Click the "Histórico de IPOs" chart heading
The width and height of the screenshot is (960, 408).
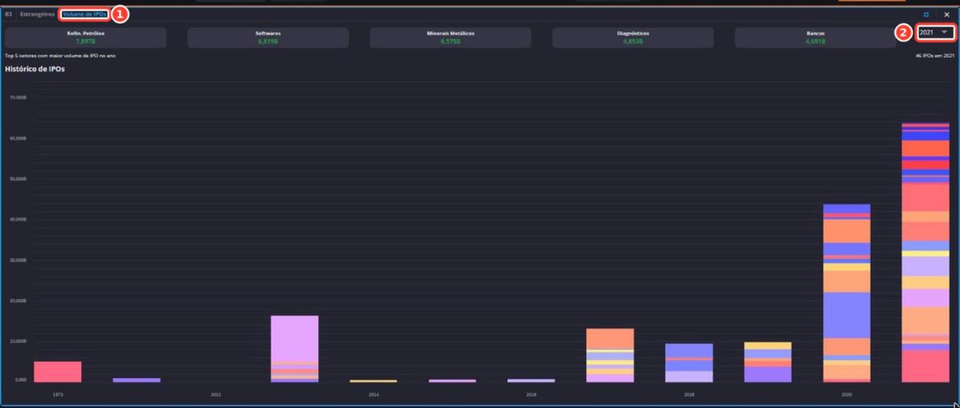[x=35, y=69]
